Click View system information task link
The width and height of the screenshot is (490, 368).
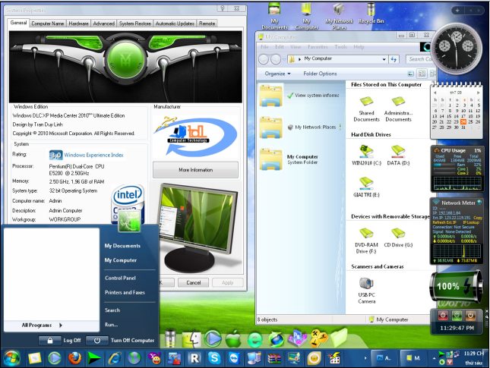(314, 95)
